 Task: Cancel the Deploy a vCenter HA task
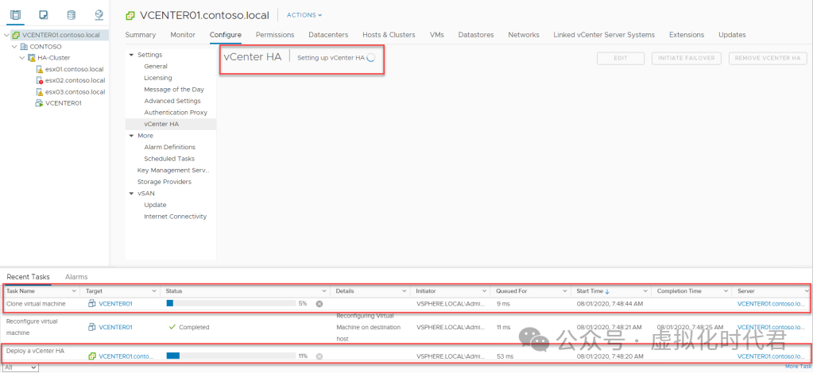(x=319, y=356)
